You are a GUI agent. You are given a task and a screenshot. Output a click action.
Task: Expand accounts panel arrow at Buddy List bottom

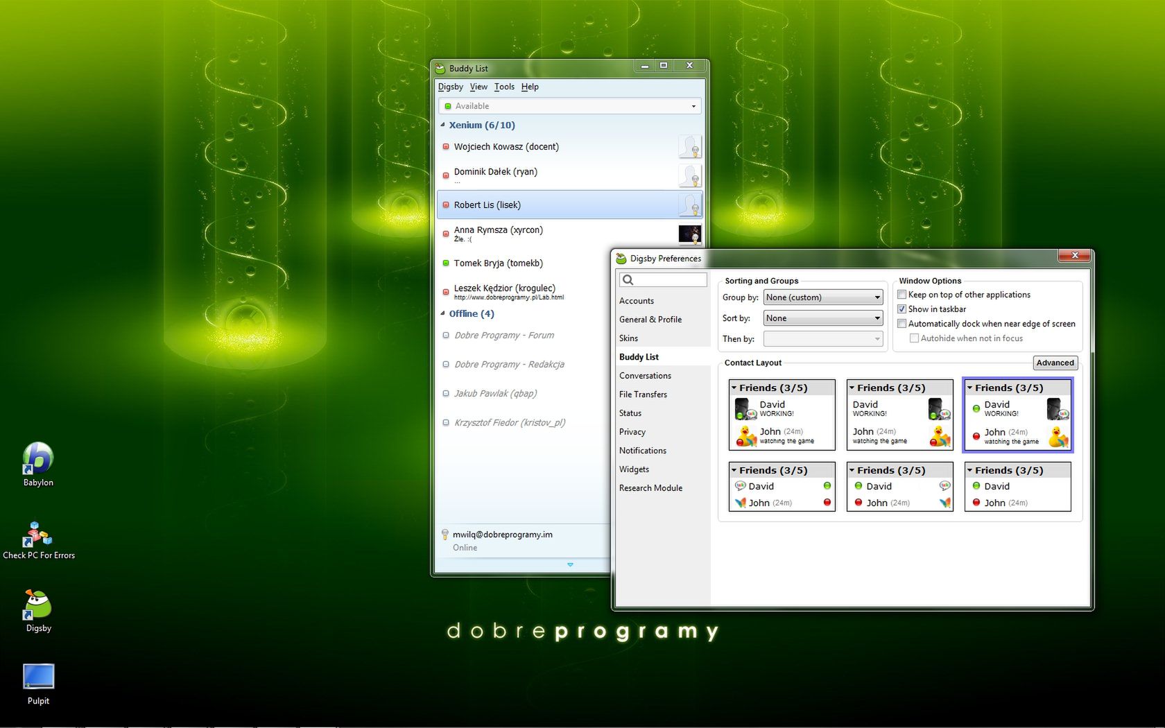570,564
